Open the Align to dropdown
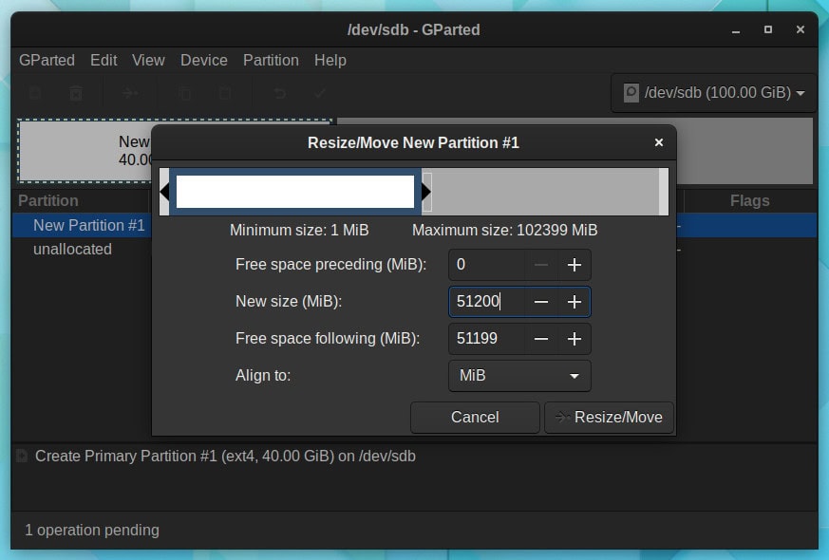829x560 pixels. [518, 376]
